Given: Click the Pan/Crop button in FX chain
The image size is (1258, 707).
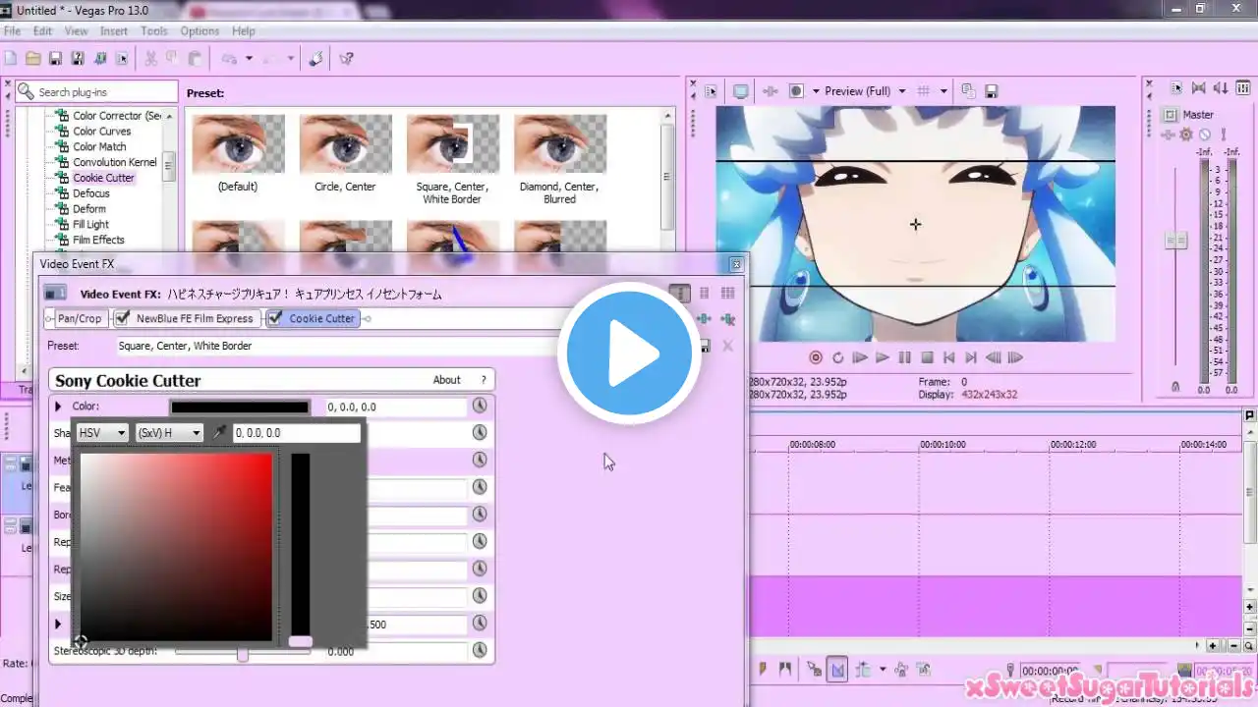Looking at the screenshot, I should [x=79, y=318].
